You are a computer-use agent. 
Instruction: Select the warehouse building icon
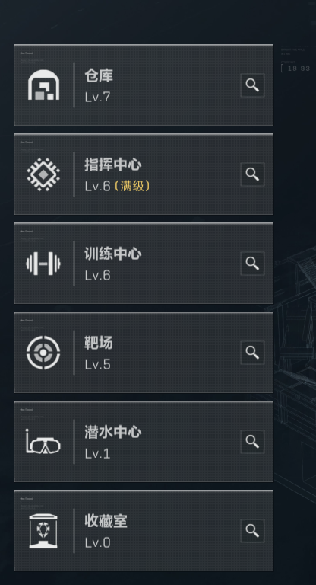[43, 85]
